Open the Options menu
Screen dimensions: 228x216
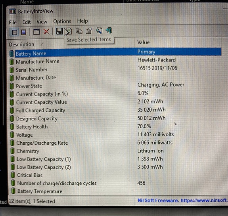coord(62,21)
